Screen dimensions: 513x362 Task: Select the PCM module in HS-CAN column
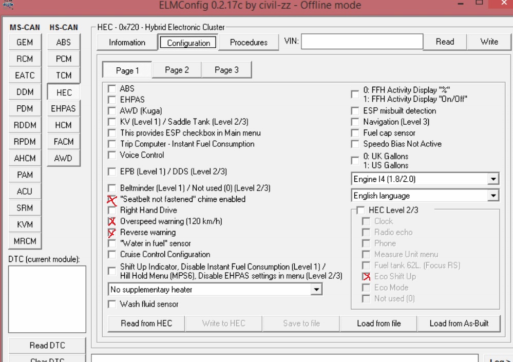(x=64, y=60)
